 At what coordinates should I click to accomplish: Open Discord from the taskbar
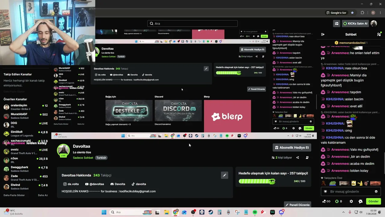281,212
